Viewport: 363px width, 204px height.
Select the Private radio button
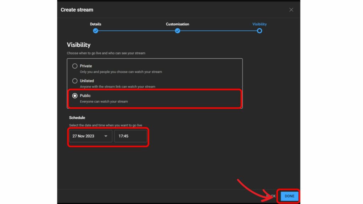(x=75, y=66)
